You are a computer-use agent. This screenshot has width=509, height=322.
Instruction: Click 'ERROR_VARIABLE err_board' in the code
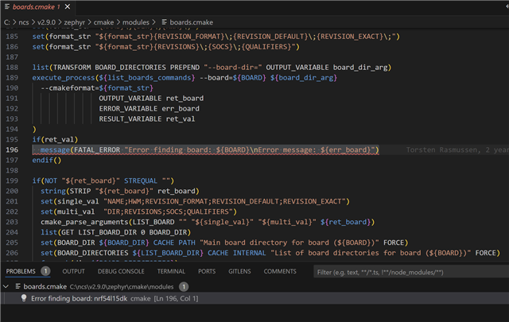coord(149,109)
